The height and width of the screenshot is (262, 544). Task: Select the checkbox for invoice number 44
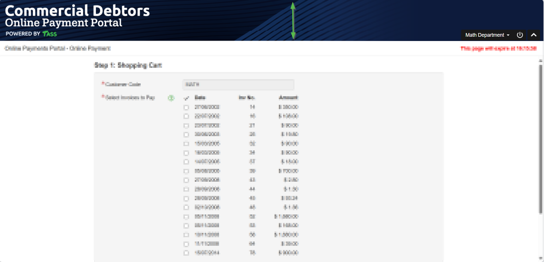pos(186,189)
